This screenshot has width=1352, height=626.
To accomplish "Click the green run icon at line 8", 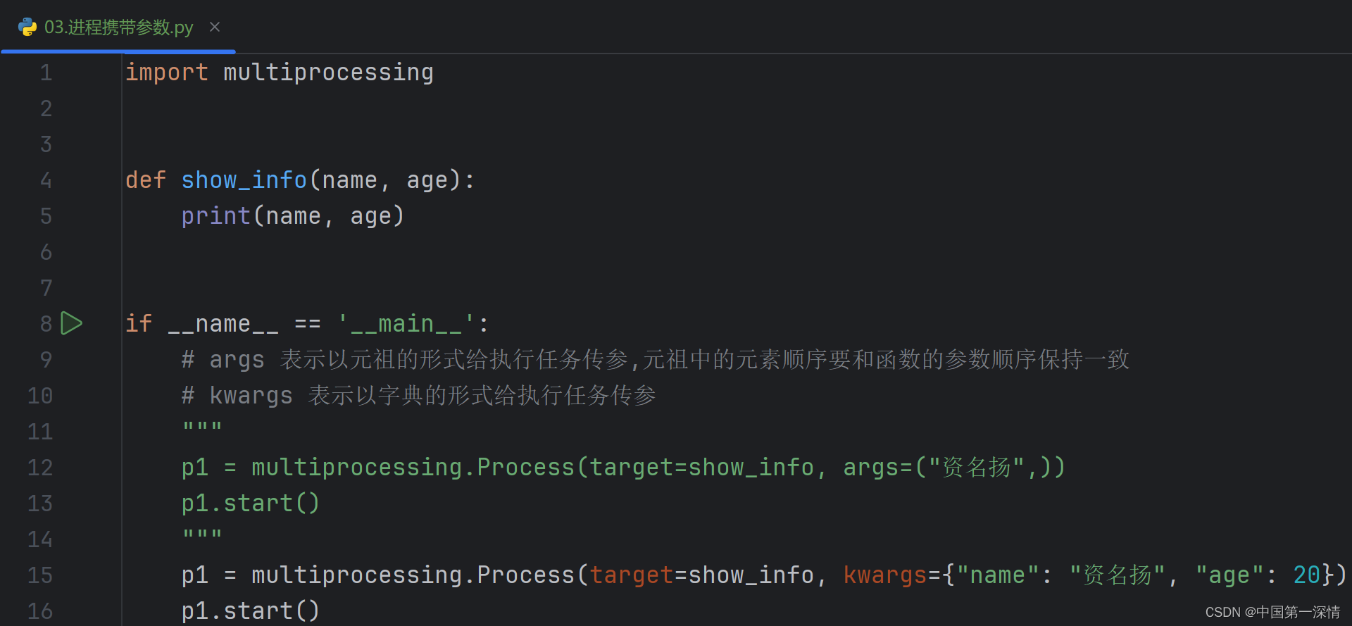I will [71, 323].
